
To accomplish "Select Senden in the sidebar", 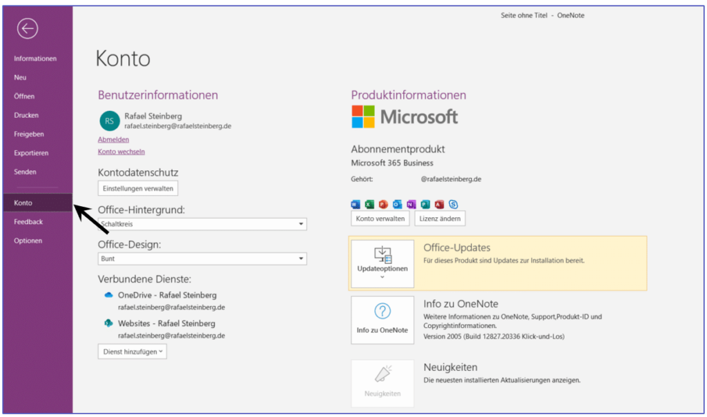I will 26,172.
